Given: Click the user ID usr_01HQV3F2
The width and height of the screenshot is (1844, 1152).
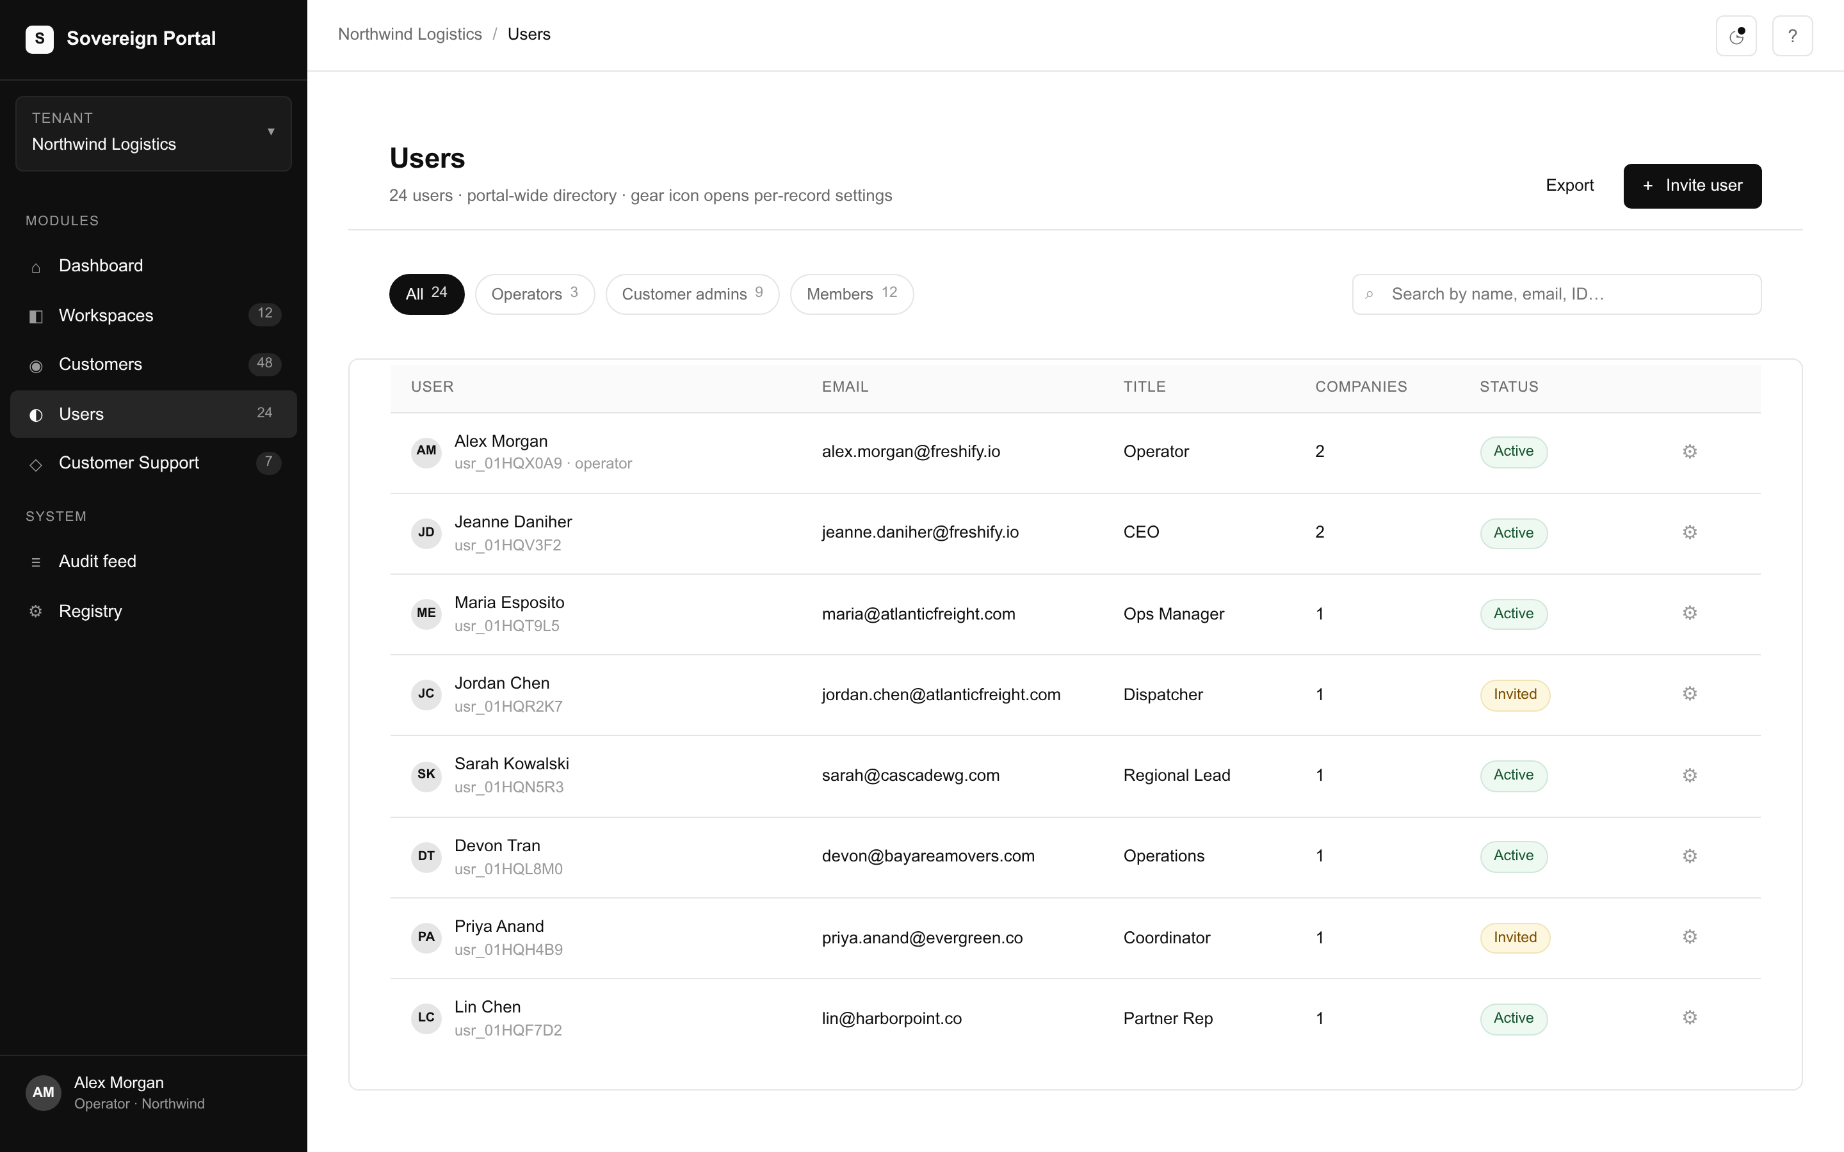Looking at the screenshot, I should point(508,545).
